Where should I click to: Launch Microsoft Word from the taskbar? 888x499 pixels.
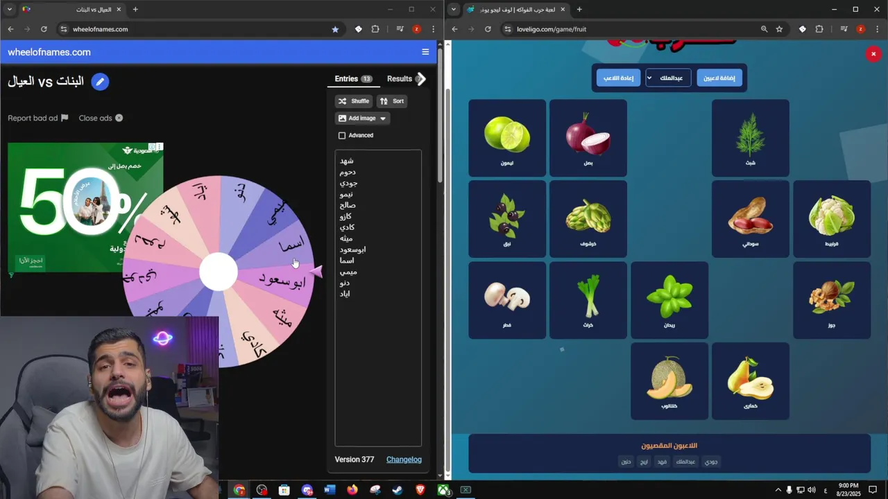coord(330,490)
